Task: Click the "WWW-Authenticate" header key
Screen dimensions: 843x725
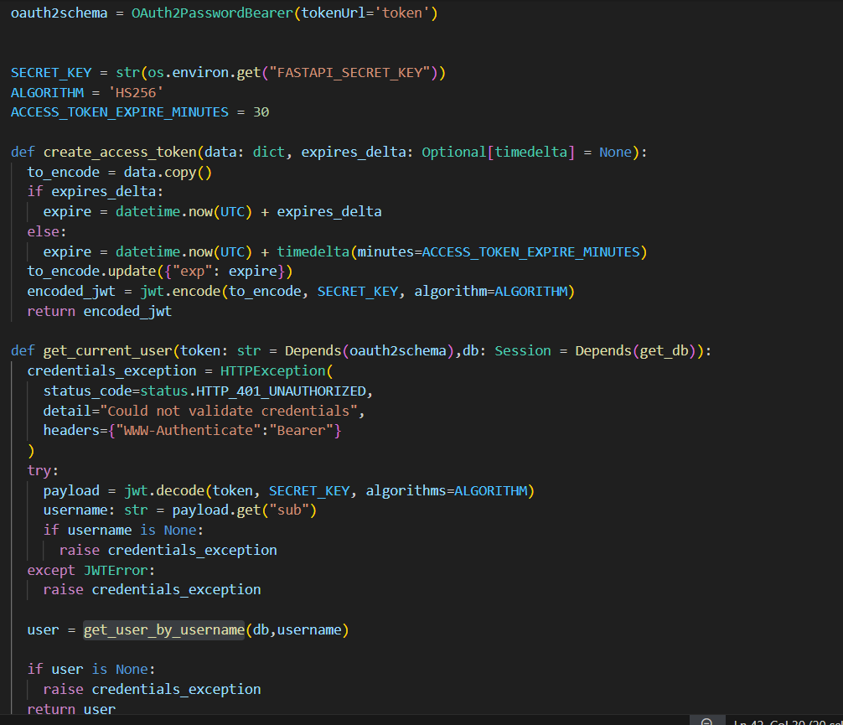Action: point(189,430)
